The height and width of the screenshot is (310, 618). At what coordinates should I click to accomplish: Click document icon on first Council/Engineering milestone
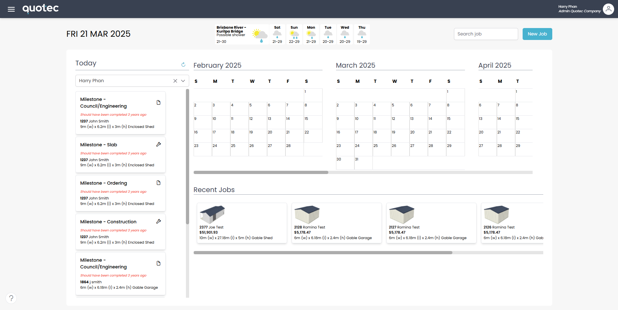click(x=159, y=102)
